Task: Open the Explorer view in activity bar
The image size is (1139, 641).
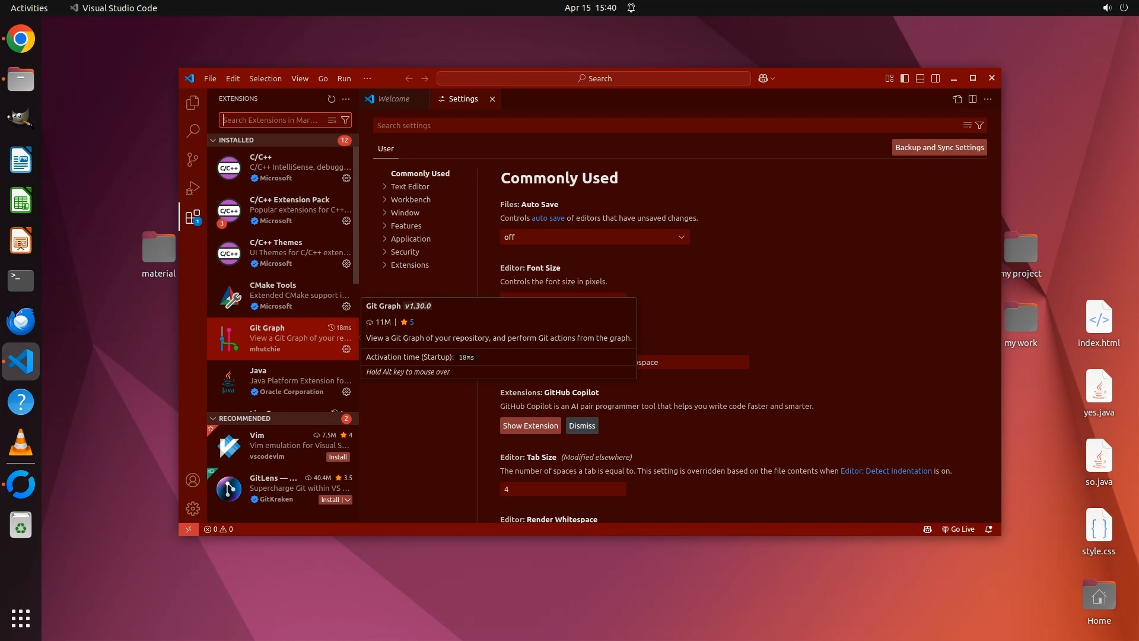Action: coord(192,103)
